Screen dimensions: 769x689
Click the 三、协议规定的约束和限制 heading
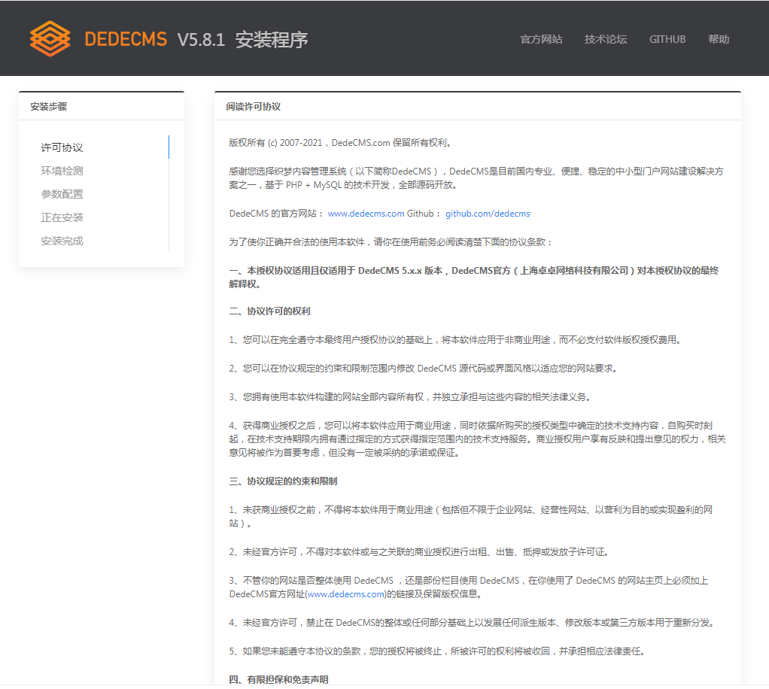click(283, 481)
